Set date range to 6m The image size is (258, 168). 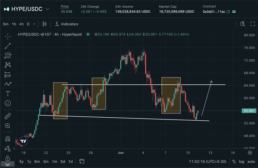pos(37,162)
